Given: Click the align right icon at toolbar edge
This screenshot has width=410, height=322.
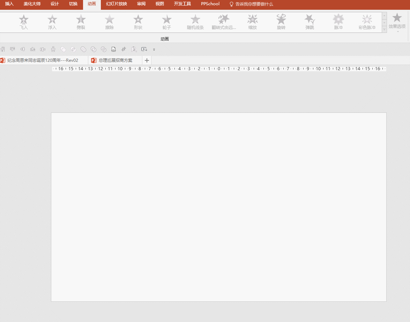Looking at the screenshot, I should click(x=2, y=49).
